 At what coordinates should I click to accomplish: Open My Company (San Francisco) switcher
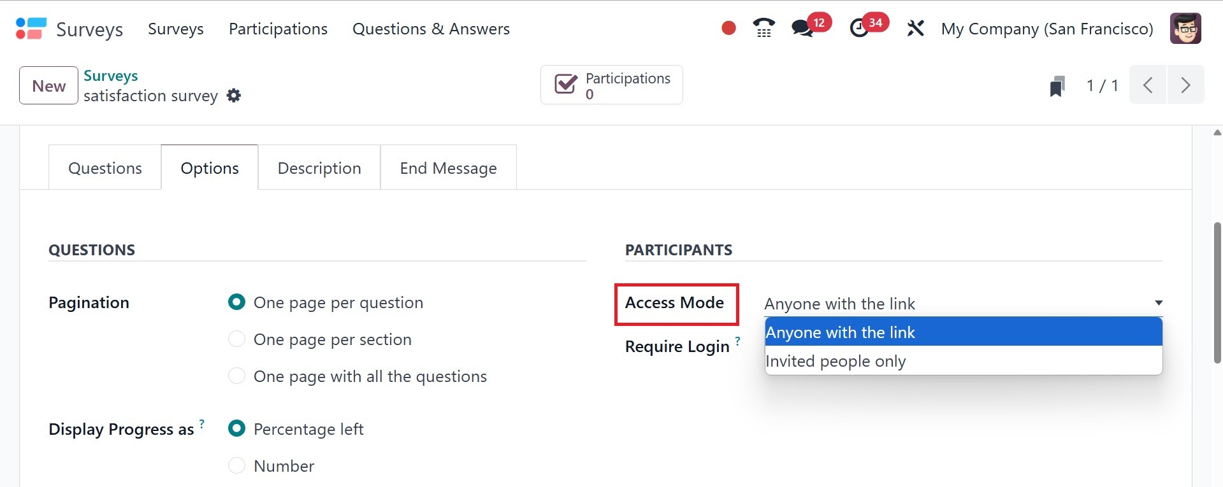tap(1046, 29)
